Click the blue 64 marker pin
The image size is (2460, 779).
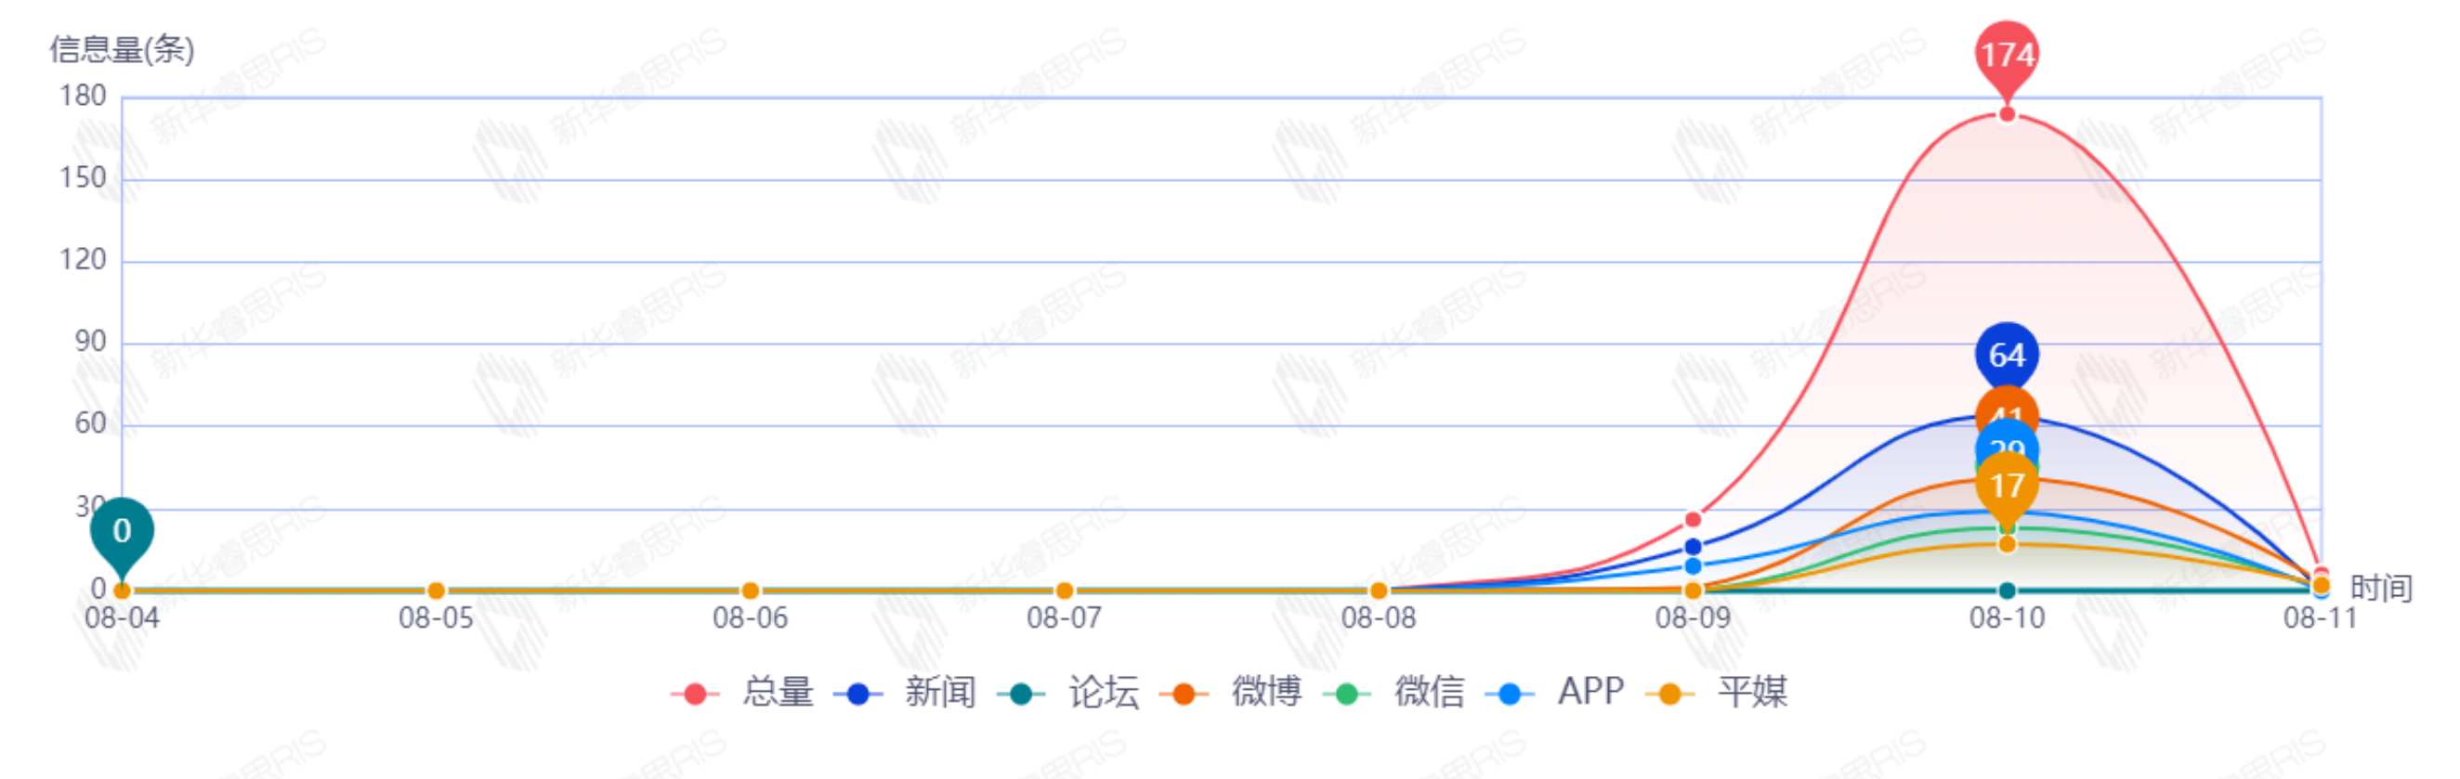(x=2007, y=353)
